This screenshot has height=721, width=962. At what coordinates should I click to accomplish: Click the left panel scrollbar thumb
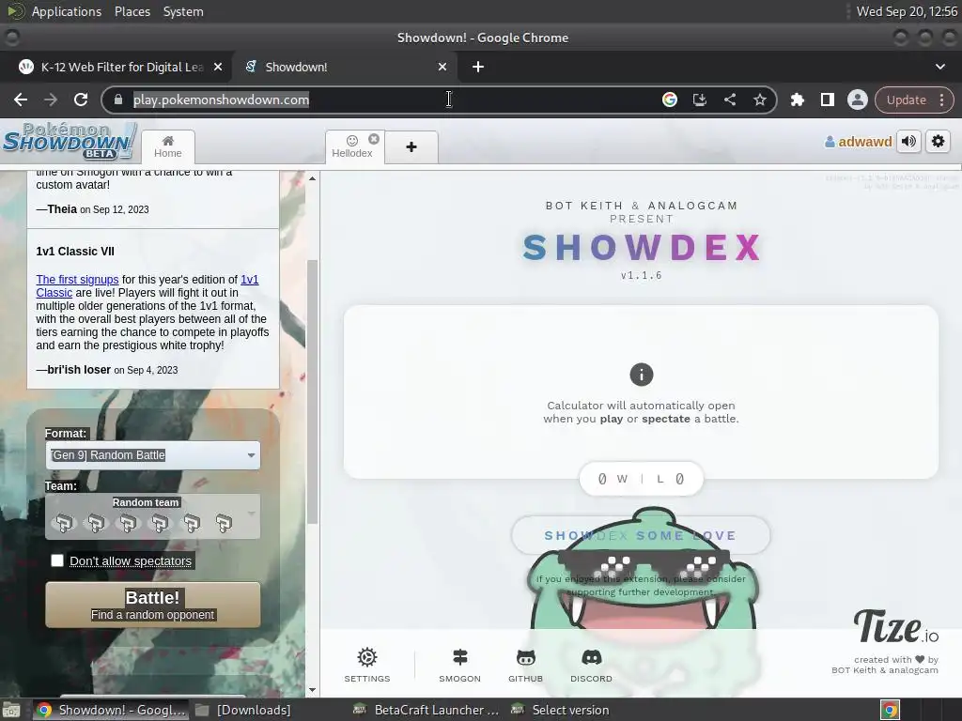click(x=312, y=391)
